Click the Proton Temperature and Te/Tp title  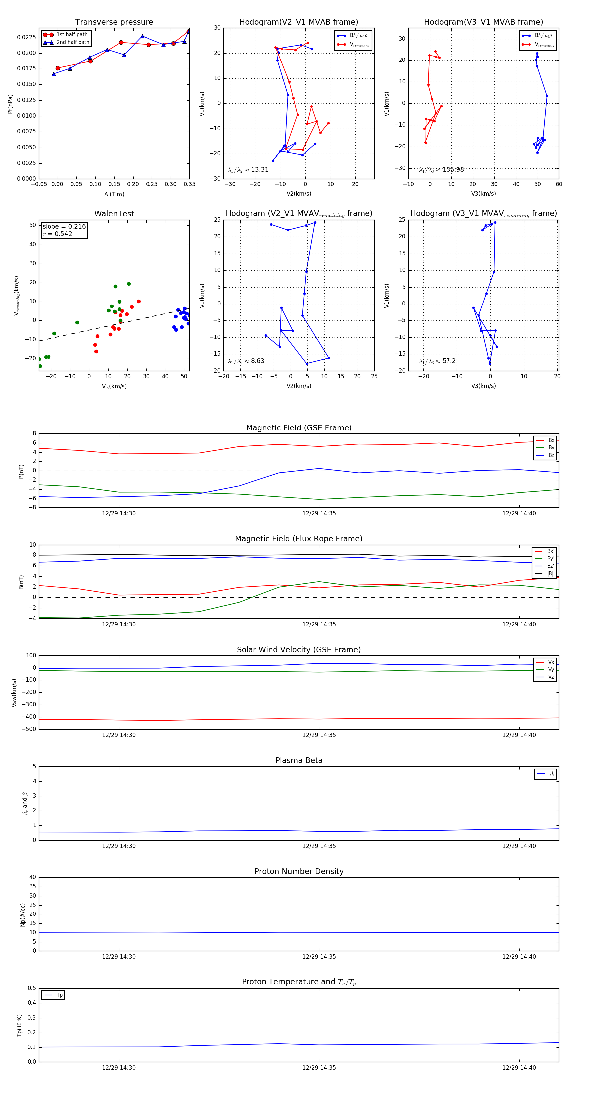click(x=299, y=982)
